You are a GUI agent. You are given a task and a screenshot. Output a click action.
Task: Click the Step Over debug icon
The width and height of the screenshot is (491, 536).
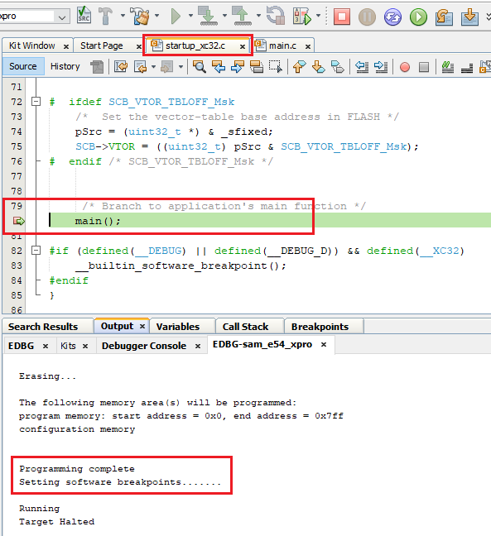tap(444, 17)
